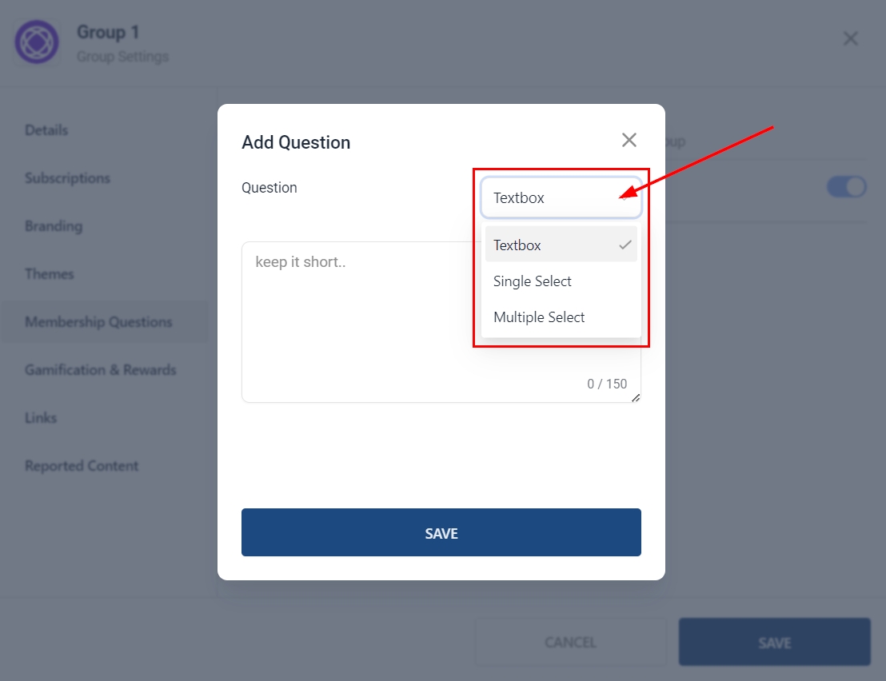The width and height of the screenshot is (886, 681).
Task: Go to Subscriptions settings
Action: (x=67, y=178)
